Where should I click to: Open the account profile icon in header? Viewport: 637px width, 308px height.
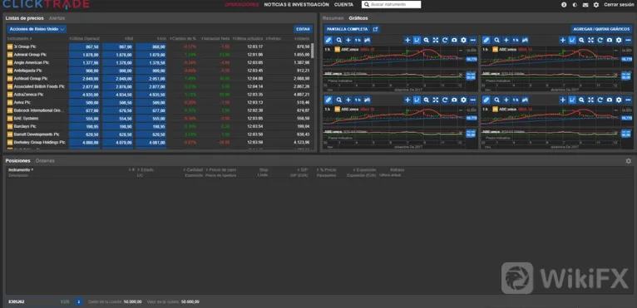pos(564,5)
